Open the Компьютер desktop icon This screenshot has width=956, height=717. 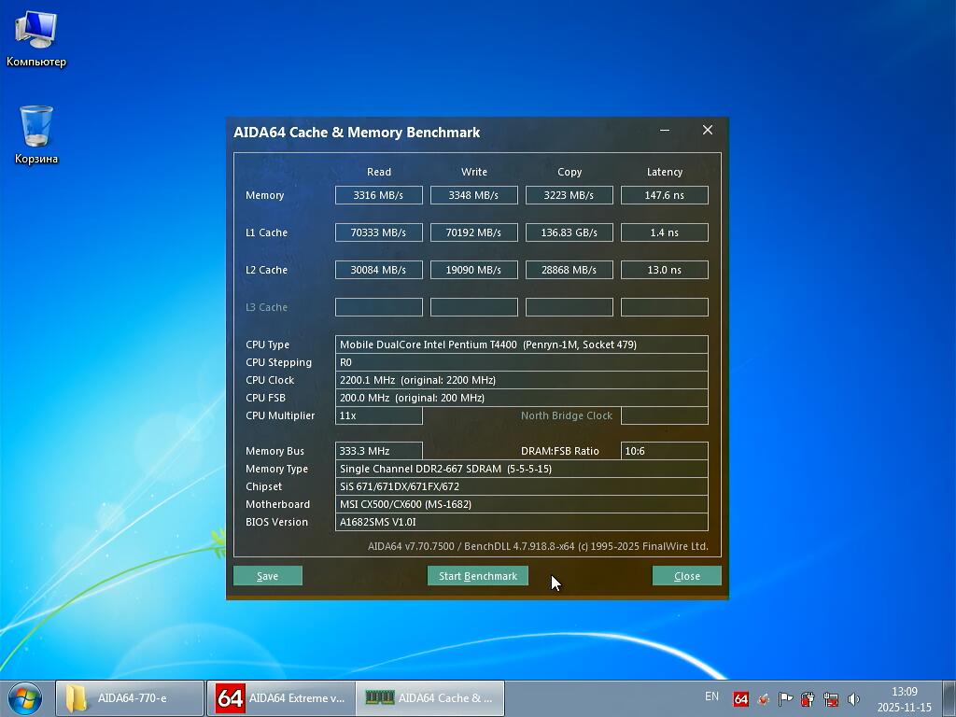tap(36, 39)
